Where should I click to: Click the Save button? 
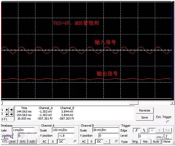click(145, 117)
